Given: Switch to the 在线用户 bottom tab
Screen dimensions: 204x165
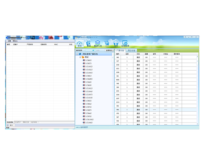Looking at the screenshot, I should [18, 122].
